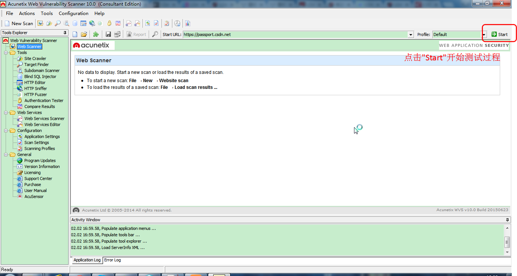Open the Help menu
This screenshot has height=276, width=517.
tap(99, 13)
